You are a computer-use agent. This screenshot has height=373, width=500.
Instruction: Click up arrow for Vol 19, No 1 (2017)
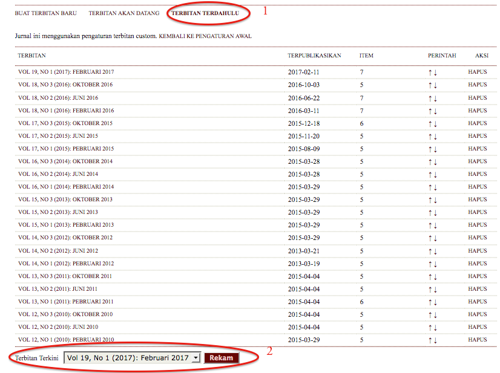point(430,73)
